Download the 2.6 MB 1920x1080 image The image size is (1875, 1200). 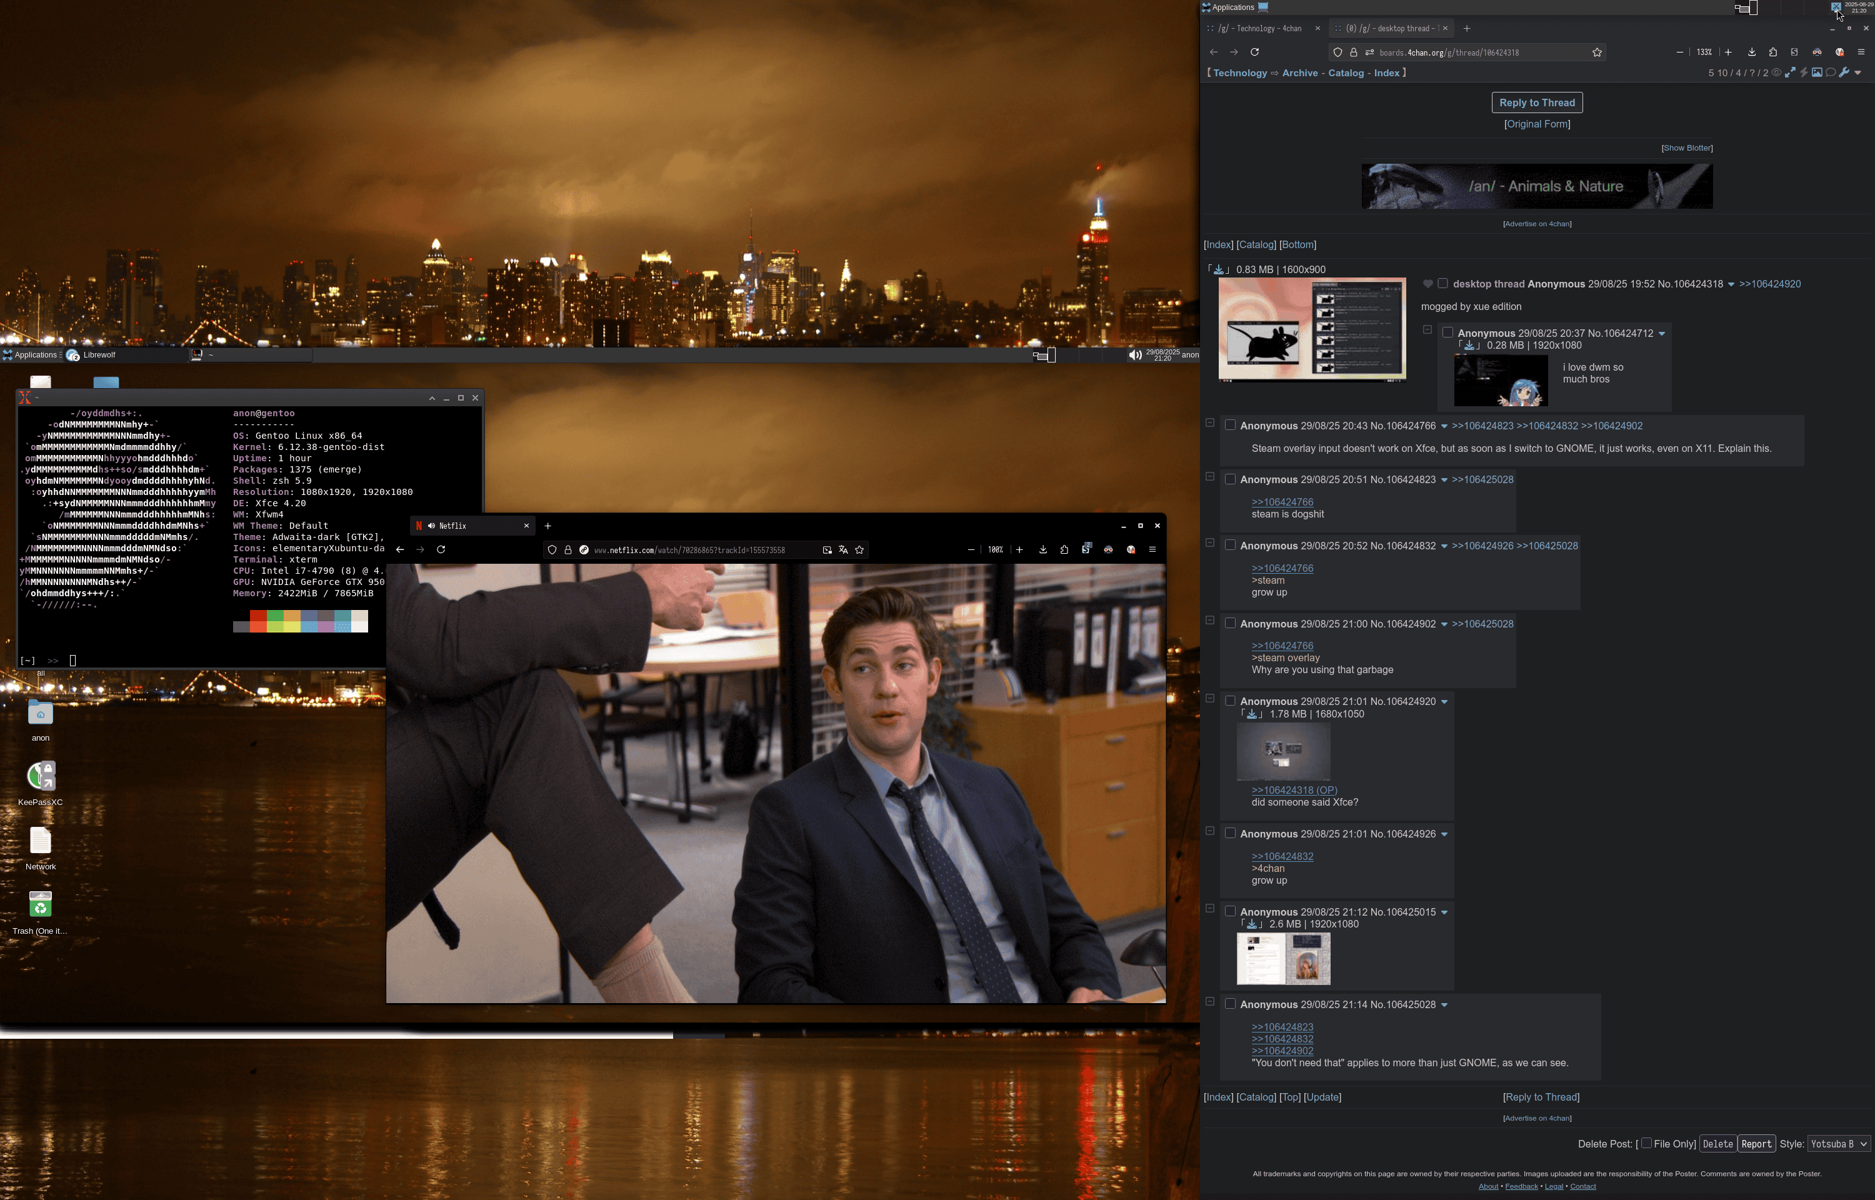pyautogui.click(x=1252, y=924)
